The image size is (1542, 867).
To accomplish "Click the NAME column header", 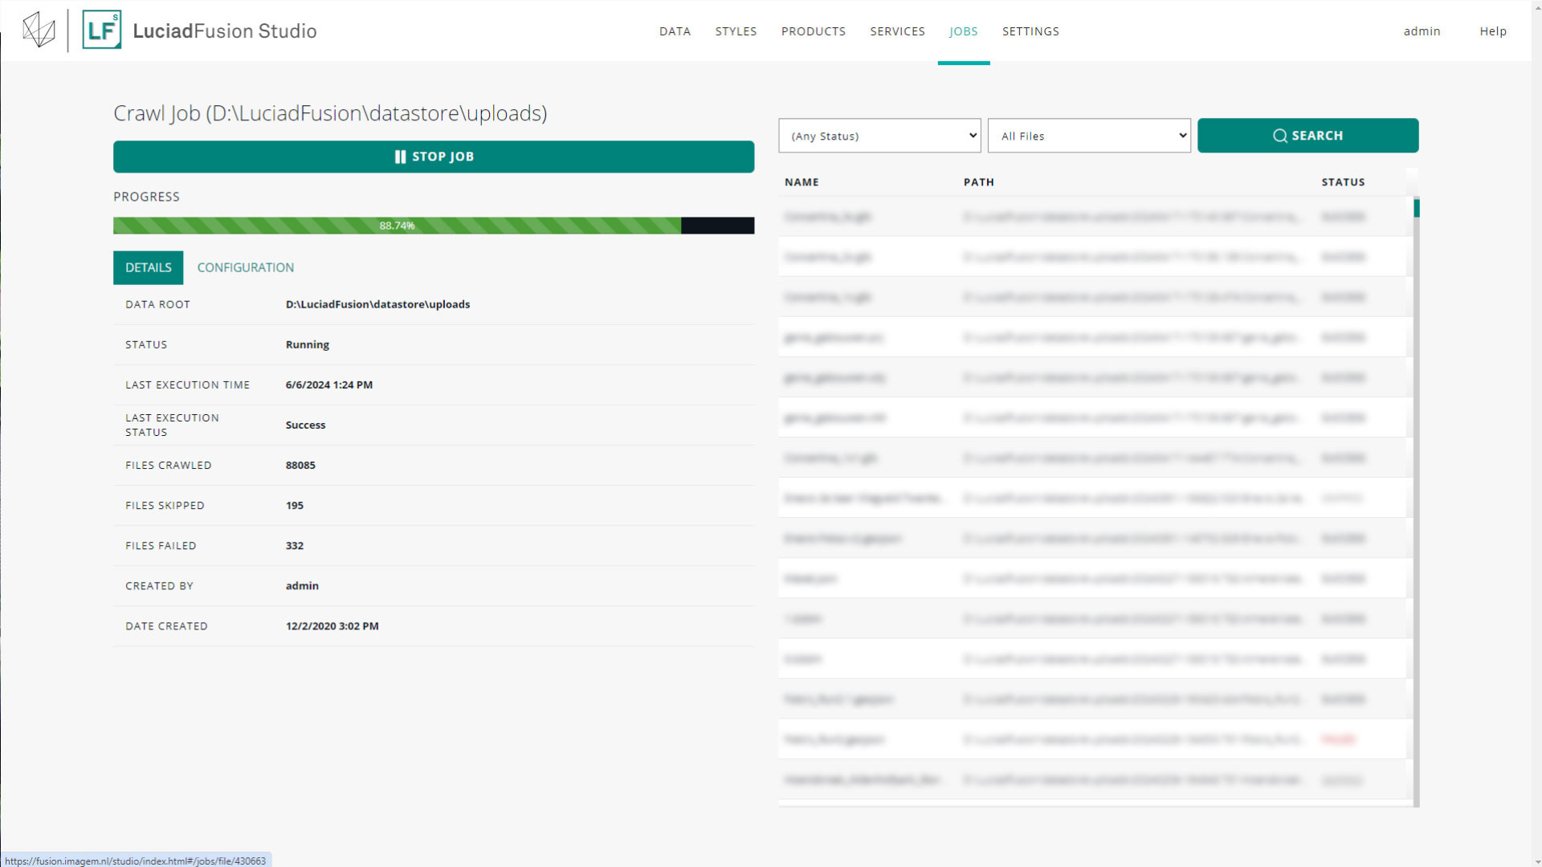I will tap(802, 182).
